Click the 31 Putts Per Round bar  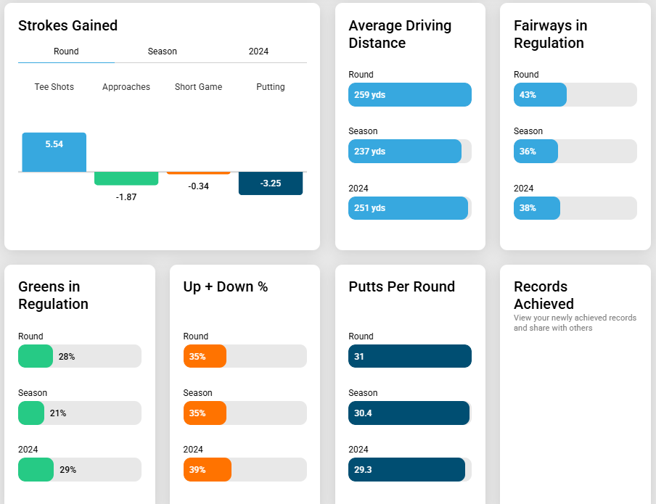pos(410,357)
